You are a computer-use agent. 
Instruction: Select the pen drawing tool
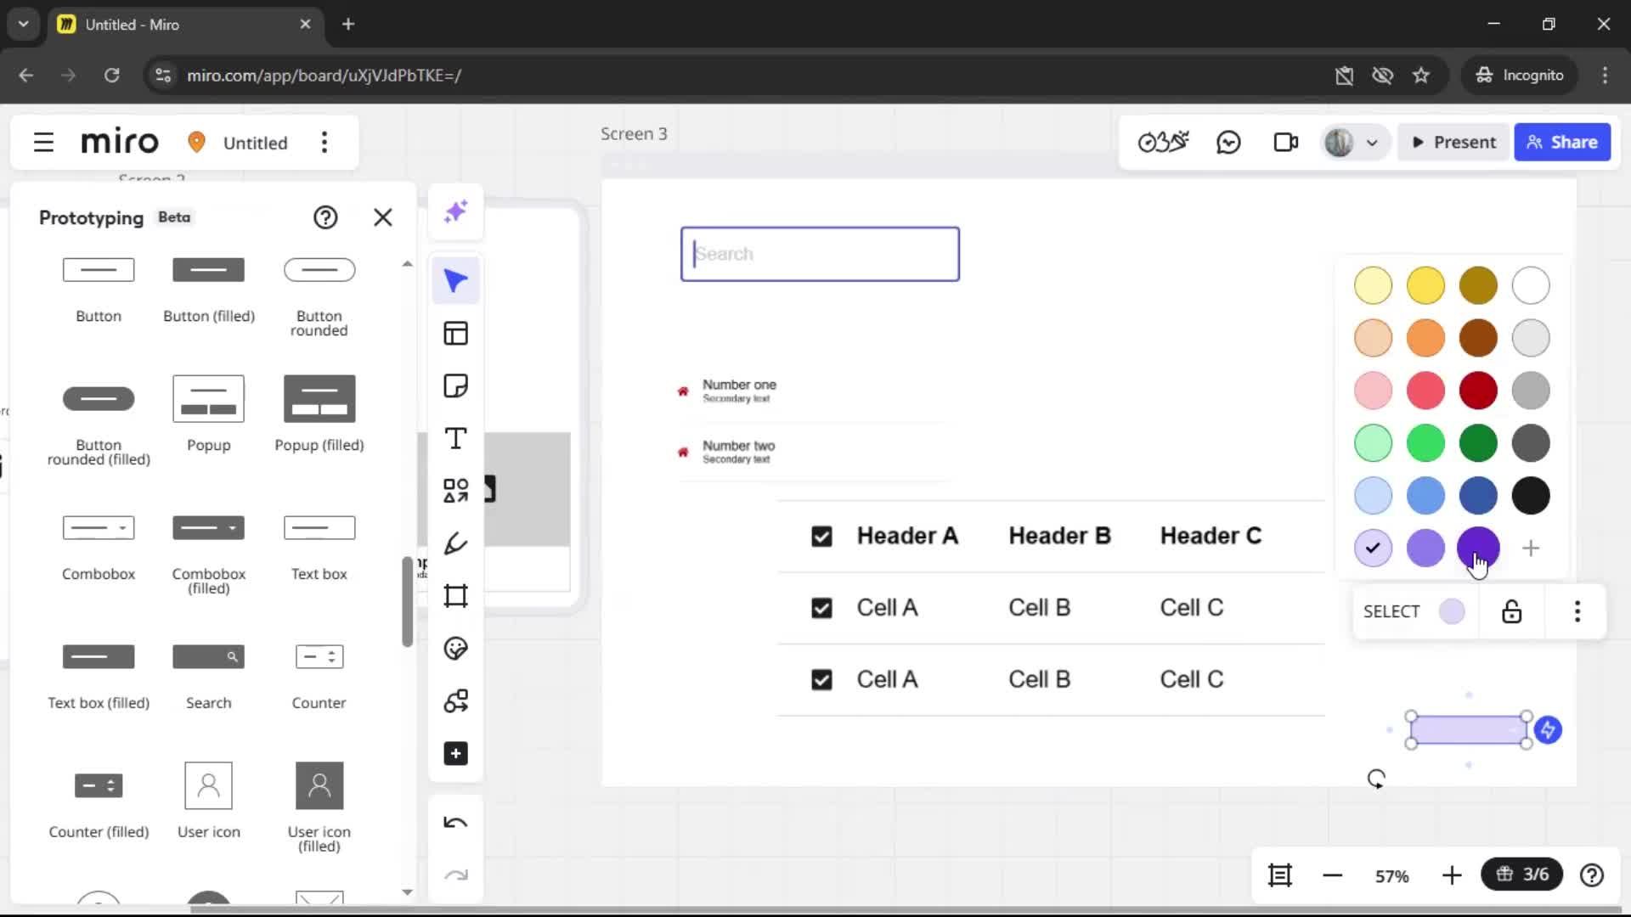click(456, 543)
